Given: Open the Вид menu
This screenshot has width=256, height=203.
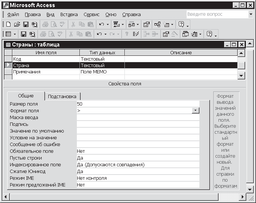Looking at the screenshot, I should pyautogui.click(x=50, y=15).
